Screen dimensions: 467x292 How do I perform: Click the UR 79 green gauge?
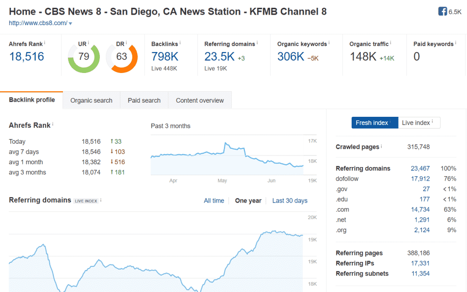(x=84, y=58)
